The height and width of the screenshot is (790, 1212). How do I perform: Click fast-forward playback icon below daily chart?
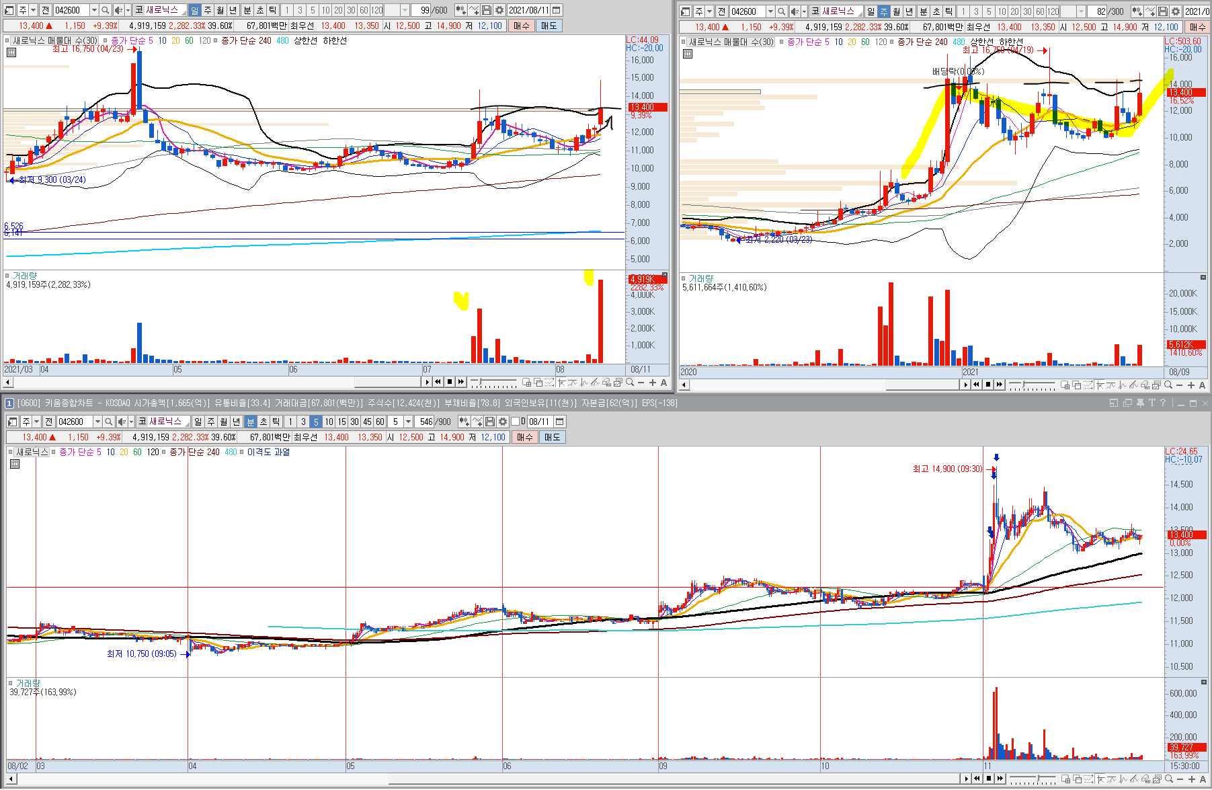(461, 382)
